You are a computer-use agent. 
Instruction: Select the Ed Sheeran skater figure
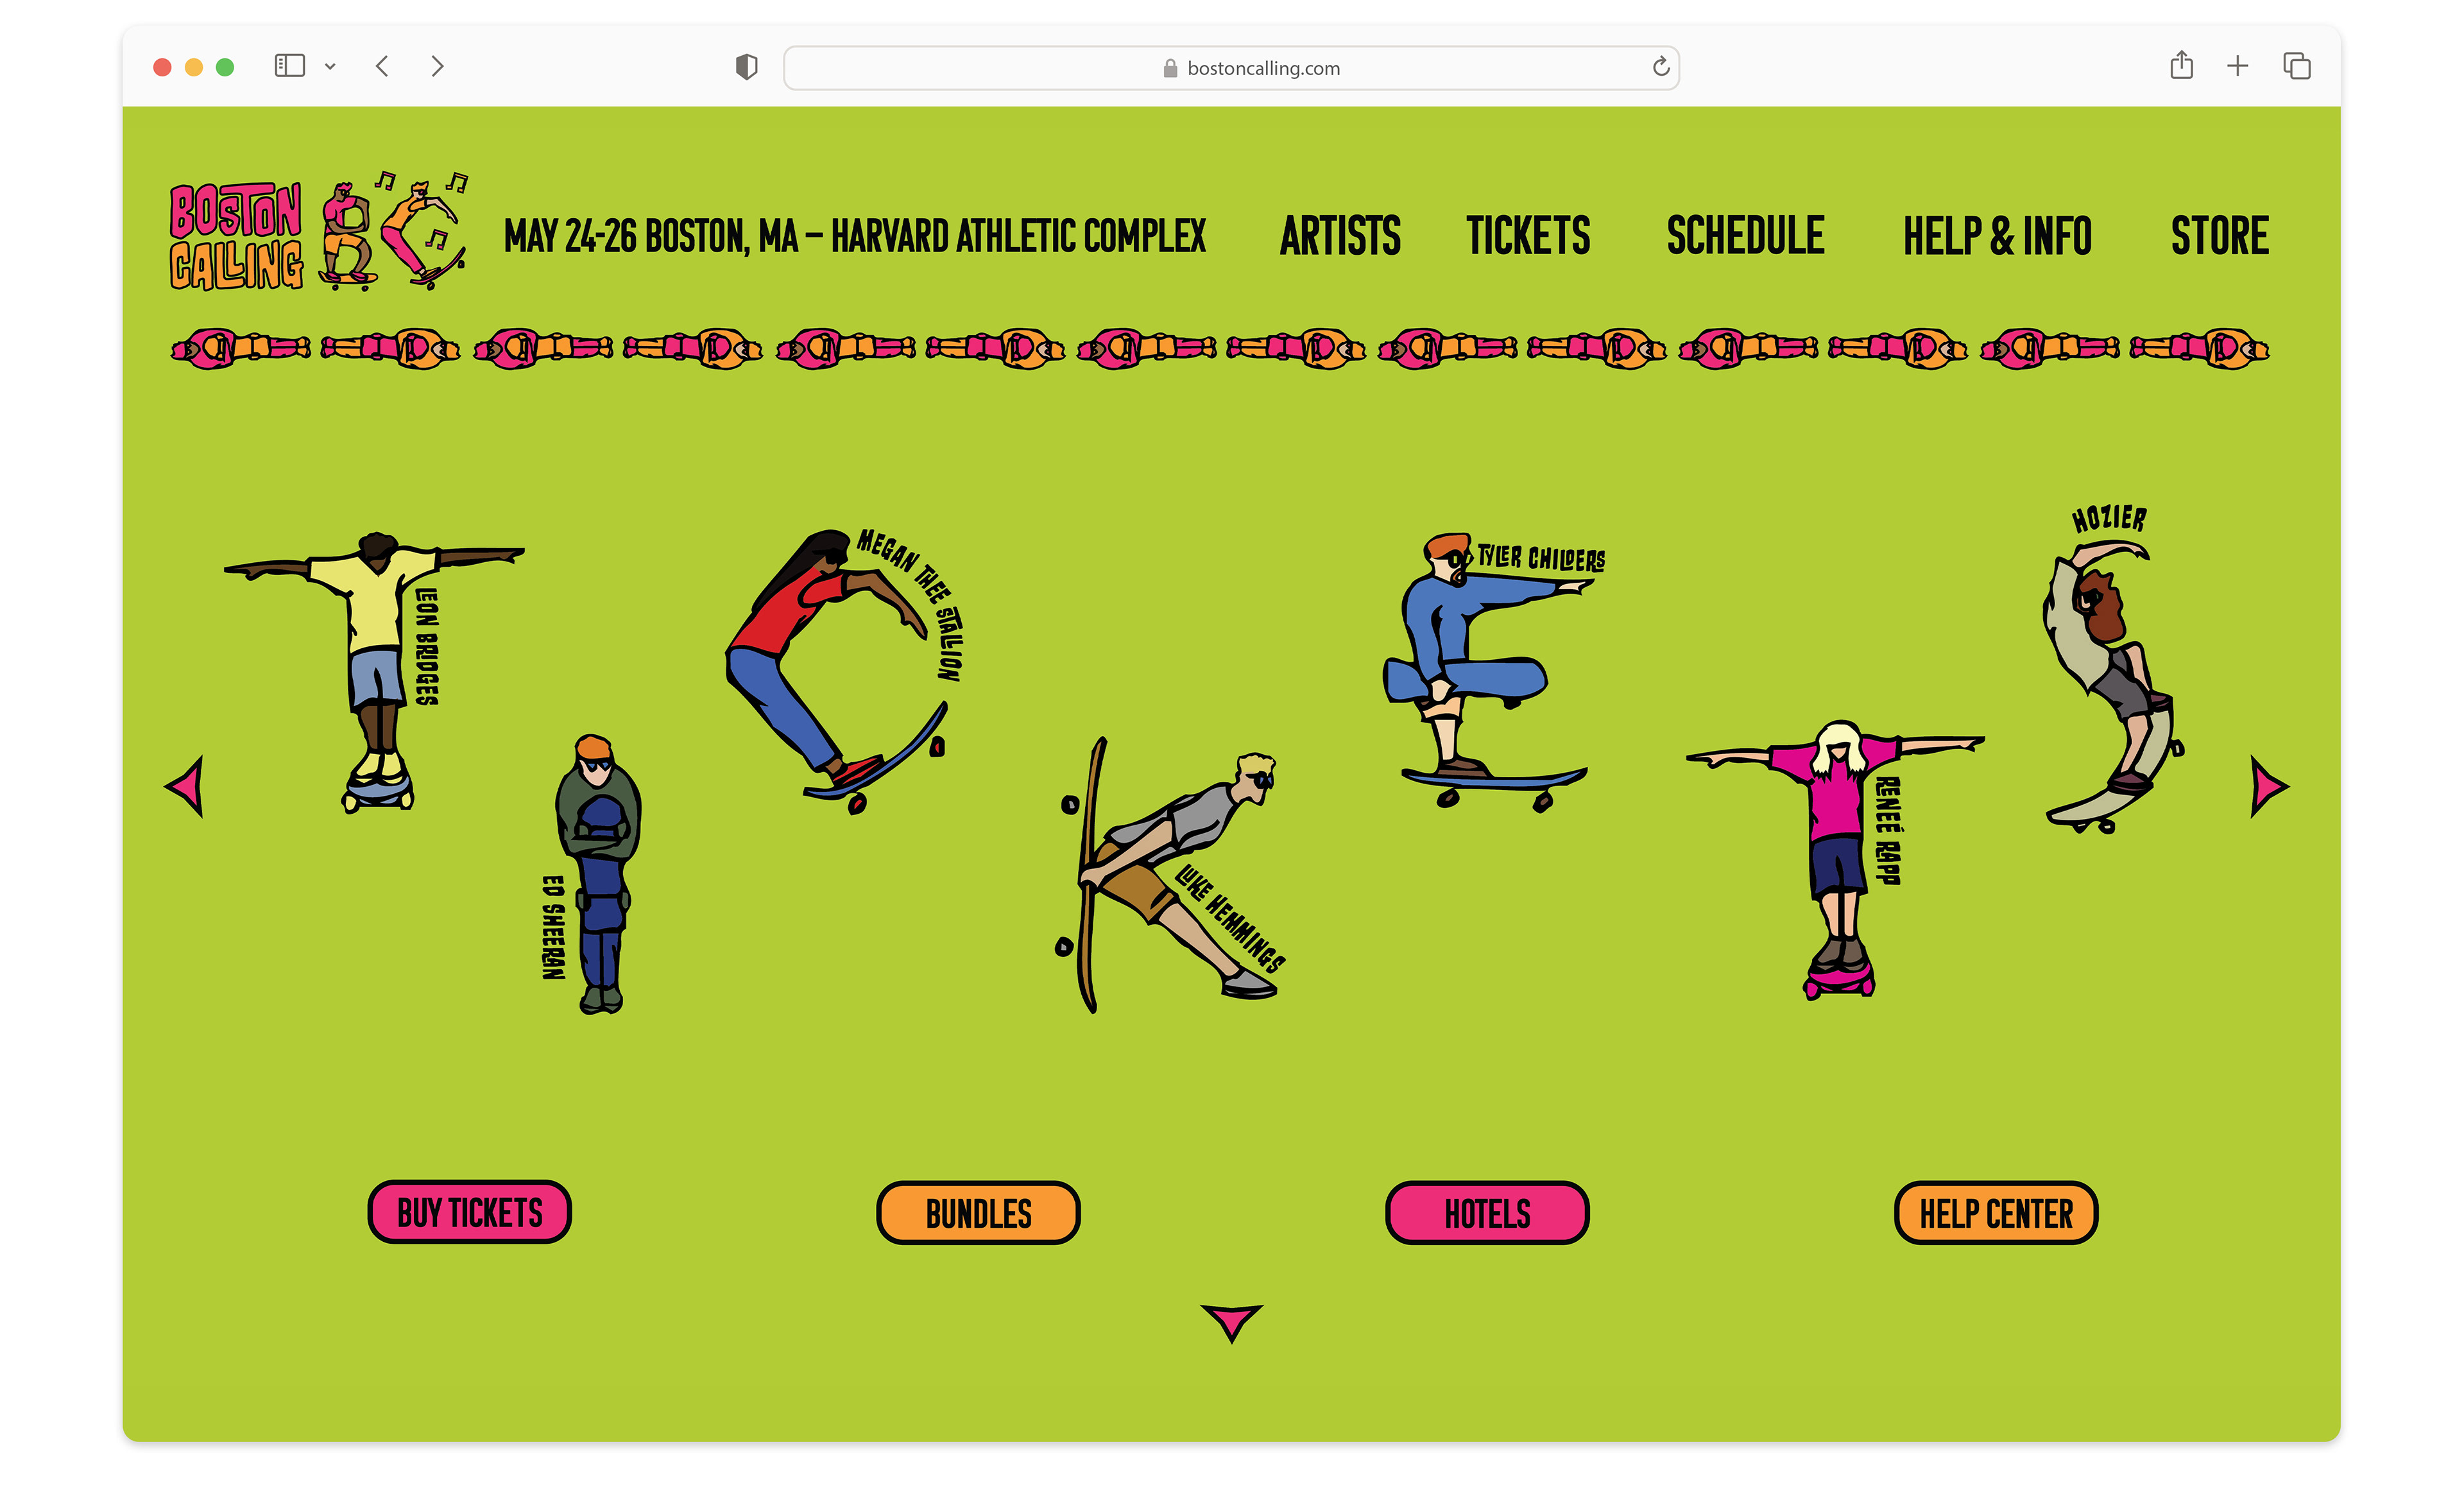[x=598, y=874]
